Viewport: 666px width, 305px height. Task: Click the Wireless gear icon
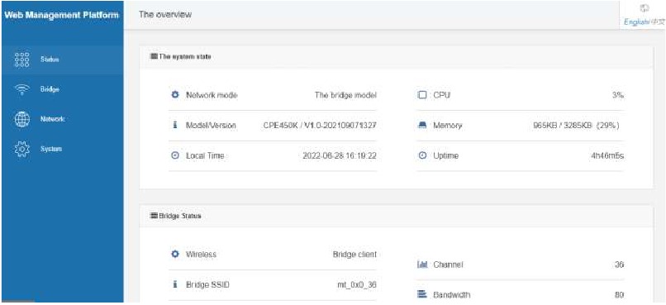(174, 254)
